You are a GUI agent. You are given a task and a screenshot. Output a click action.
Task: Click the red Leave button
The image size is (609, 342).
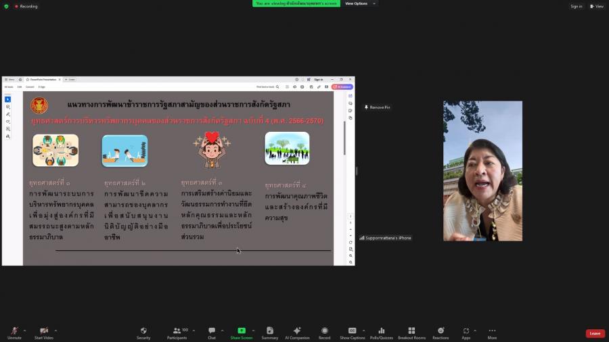point(595,333)
